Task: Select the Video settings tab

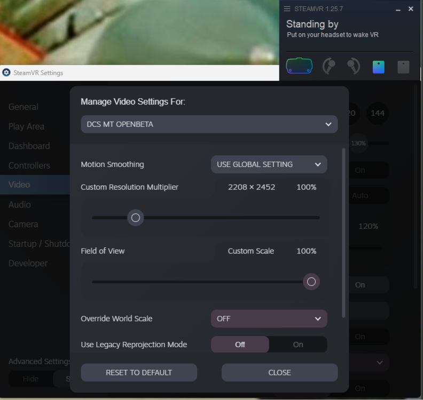Action: (x=35, y=185)
